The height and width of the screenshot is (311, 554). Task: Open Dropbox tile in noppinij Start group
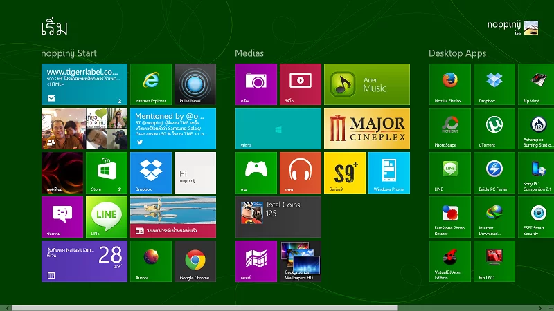click(x=151, y=173)
